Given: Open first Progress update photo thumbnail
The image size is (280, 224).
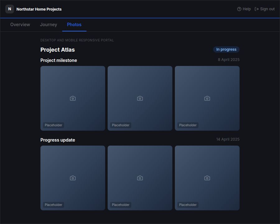Looking at the screenshot, I should 73,178.
